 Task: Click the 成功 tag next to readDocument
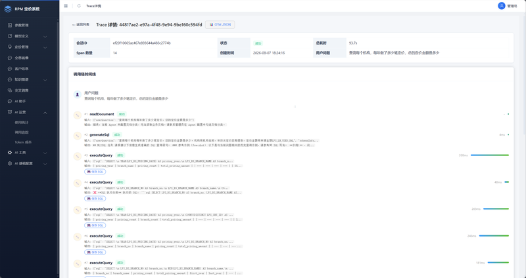(x=122, y=114)
